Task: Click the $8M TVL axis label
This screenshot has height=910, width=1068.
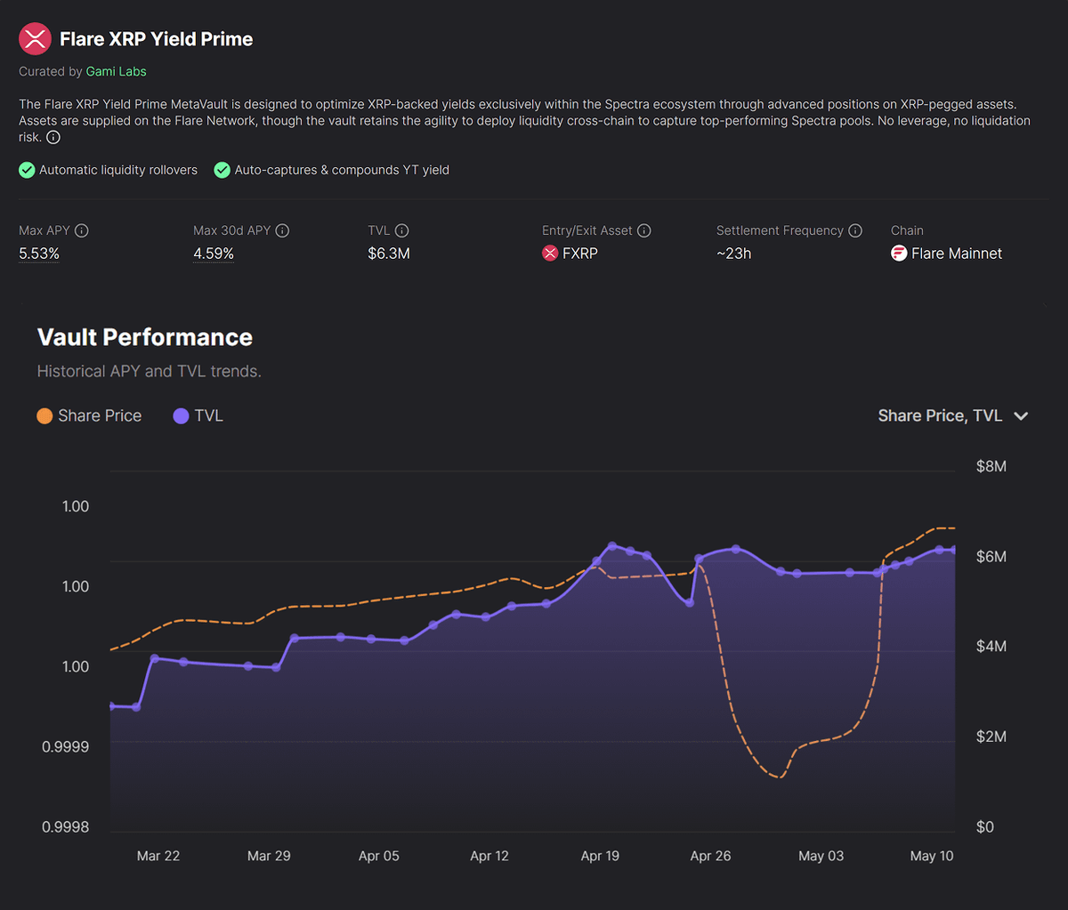Action: (991, 466)
